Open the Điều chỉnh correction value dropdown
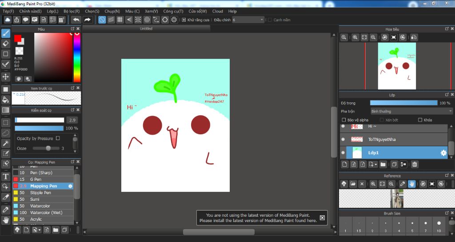 tap(248, 20)
